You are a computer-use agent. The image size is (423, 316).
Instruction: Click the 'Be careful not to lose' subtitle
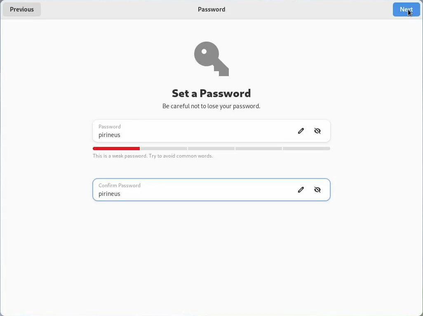pyautogui.click(x=211, y=106)
